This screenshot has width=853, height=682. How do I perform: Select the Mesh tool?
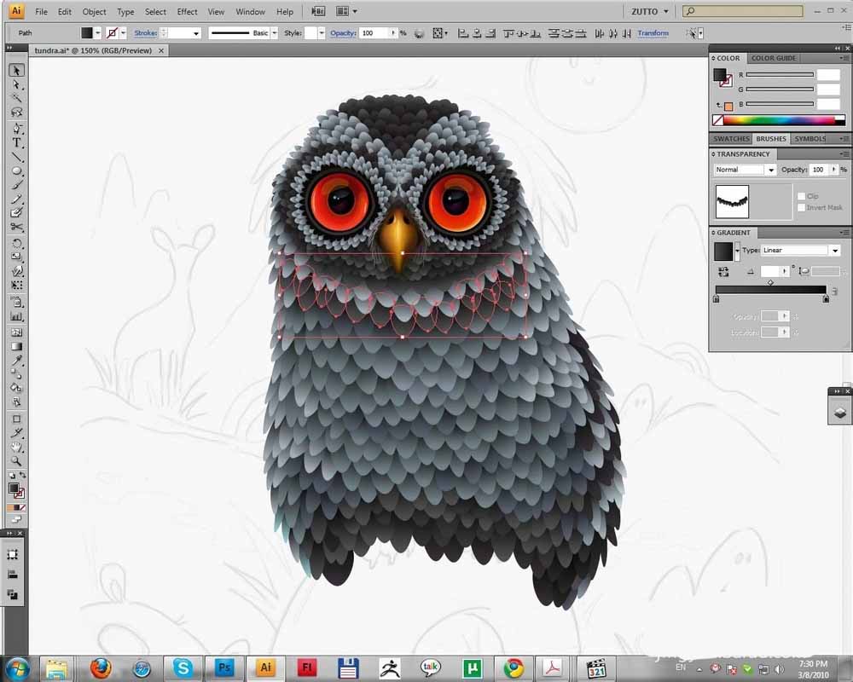[x=16, y=332]
